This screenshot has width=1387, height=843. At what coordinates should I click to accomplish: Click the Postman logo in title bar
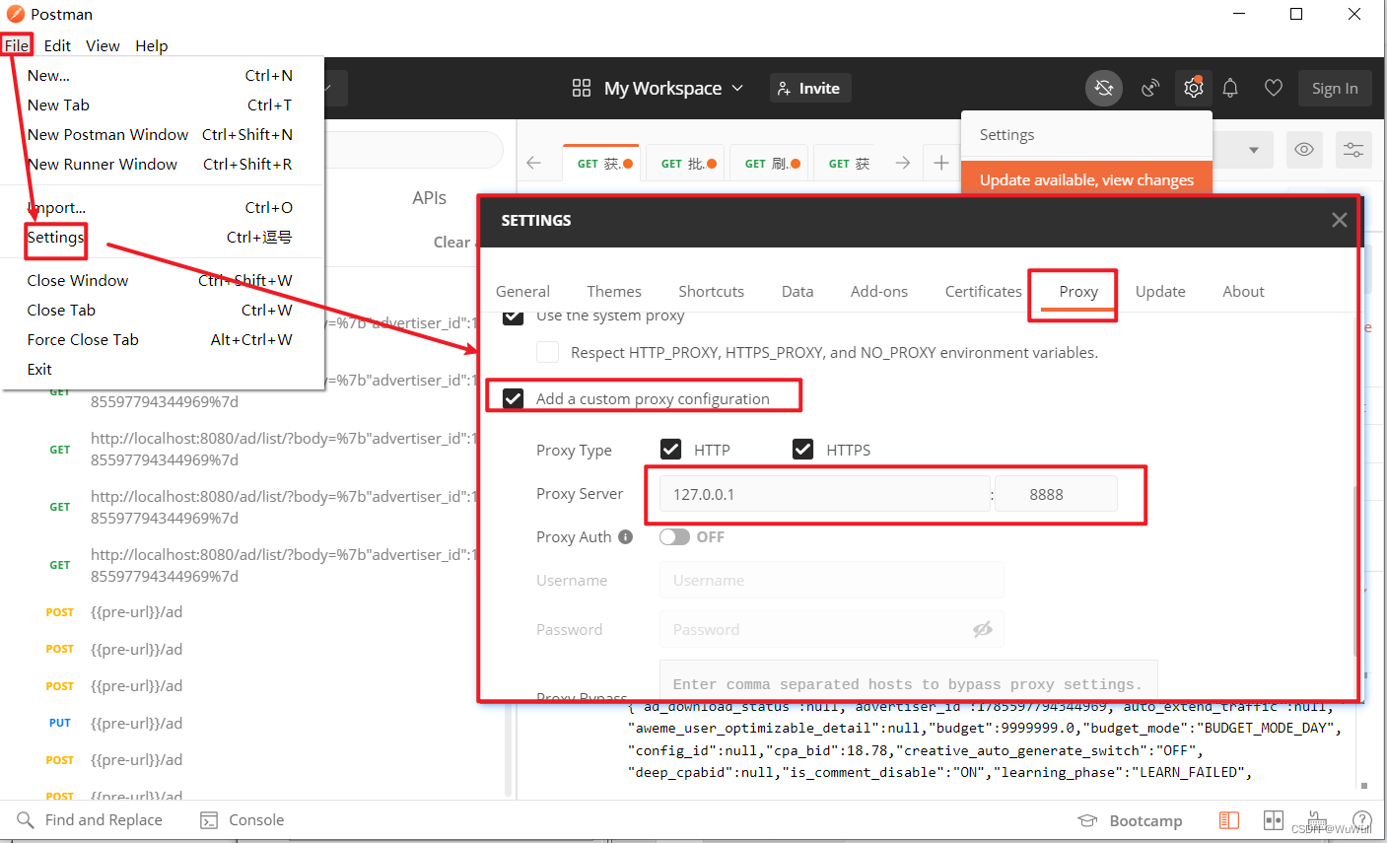coord(16,14)
